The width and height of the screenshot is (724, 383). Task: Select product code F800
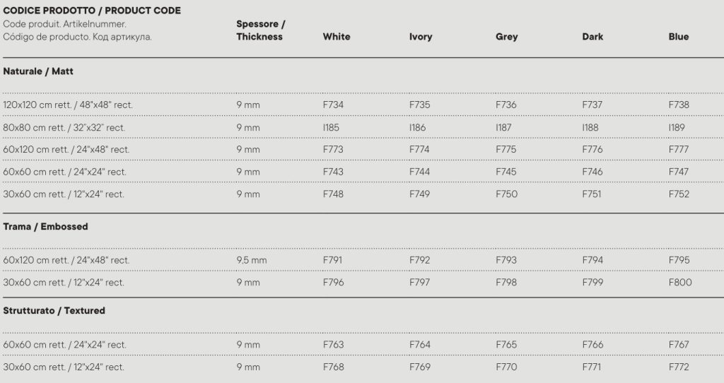680,283
